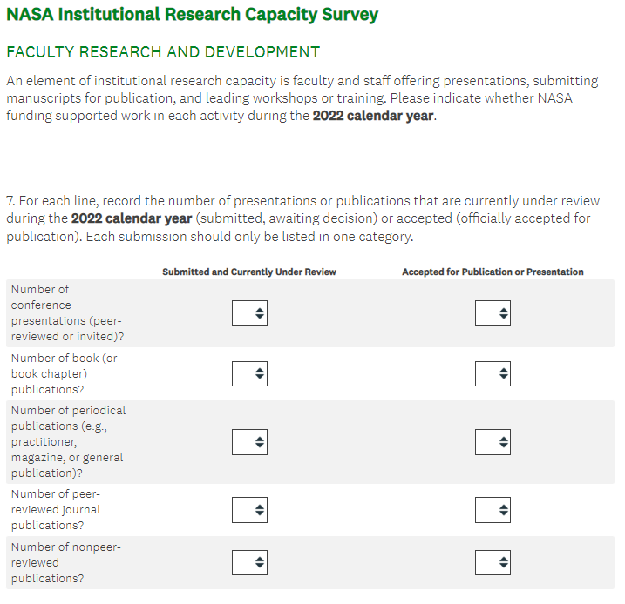Open Accepted dropdown for nonpeer-reviewed publications
The image size is (625, 604).
click(x=493, y=562)
